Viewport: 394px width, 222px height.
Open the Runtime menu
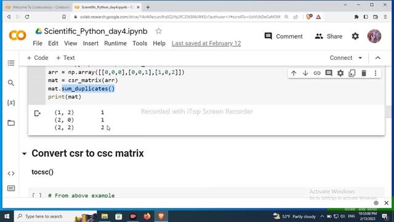click(115, 43)
